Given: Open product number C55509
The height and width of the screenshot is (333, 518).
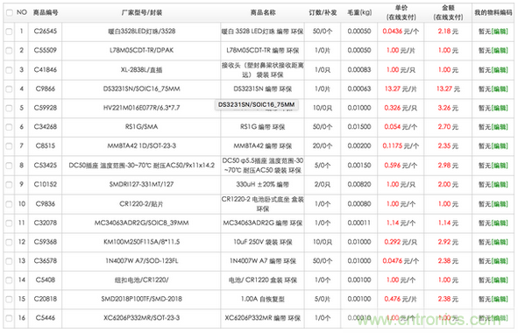Looking at the screenshot, I should [46, 50].
